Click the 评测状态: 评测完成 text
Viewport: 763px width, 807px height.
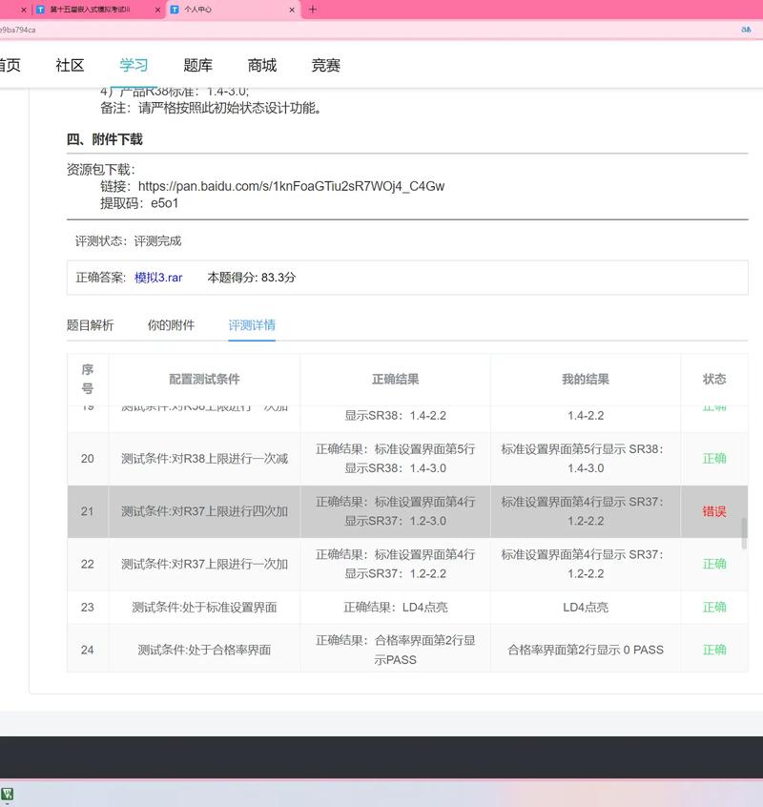(x=128, y=241)
